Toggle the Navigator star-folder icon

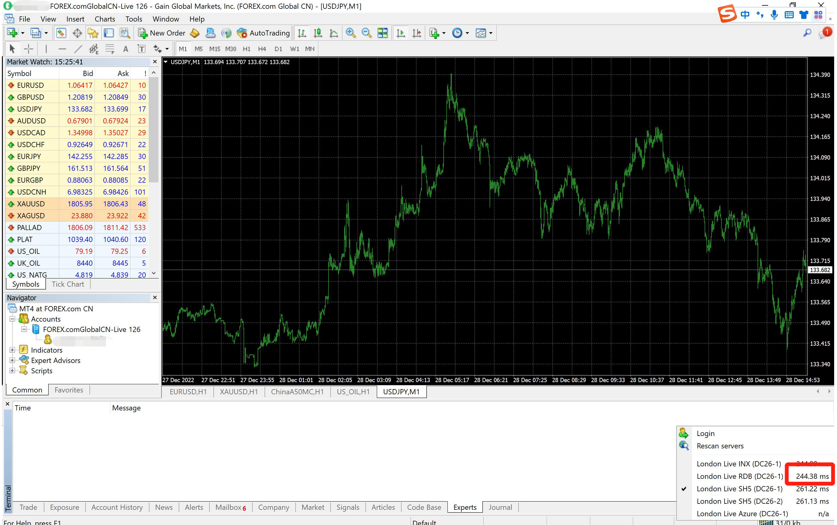tap(93, 33)
